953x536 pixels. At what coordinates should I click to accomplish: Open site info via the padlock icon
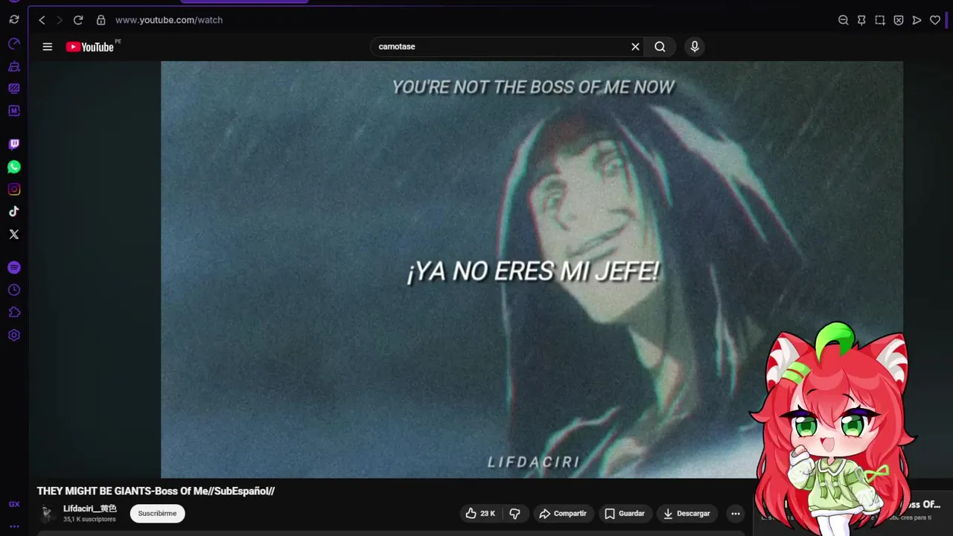tap(101, 20)
